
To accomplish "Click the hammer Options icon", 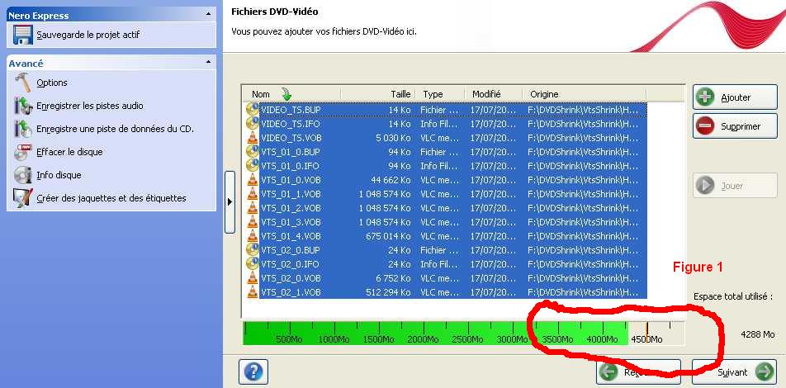I will tap(23, 83).
